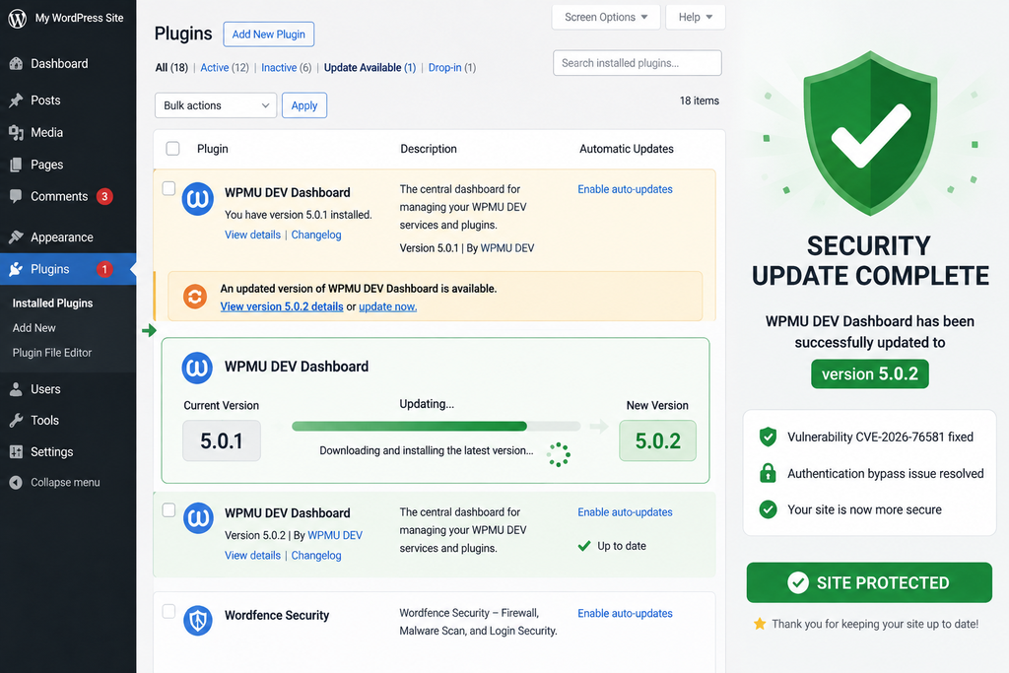Open Posts menu item
This screenshot has height=673, width=1009.
tap(45, 101)
